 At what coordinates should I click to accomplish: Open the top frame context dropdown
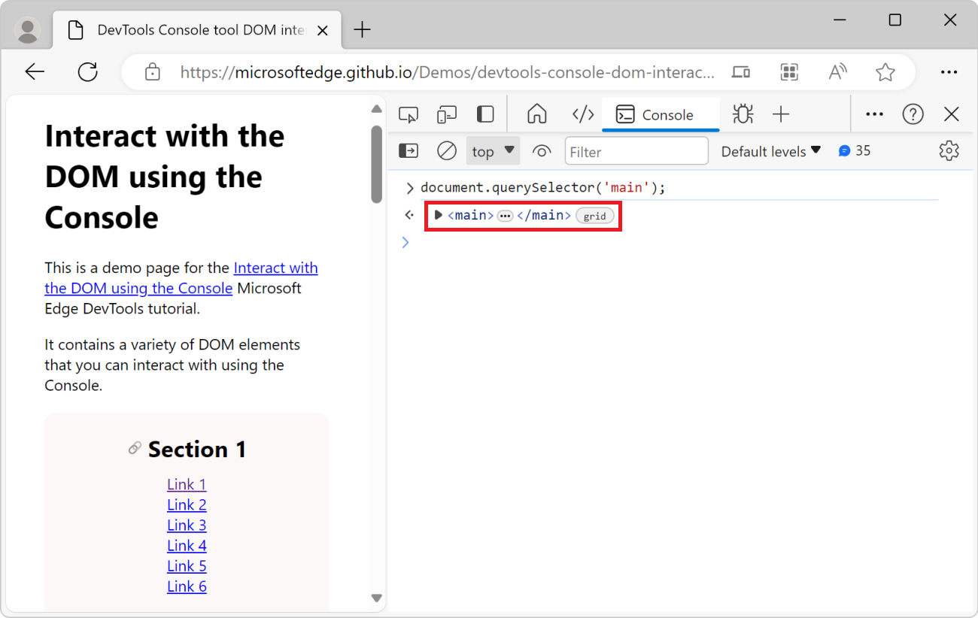[x=493, y=150]
